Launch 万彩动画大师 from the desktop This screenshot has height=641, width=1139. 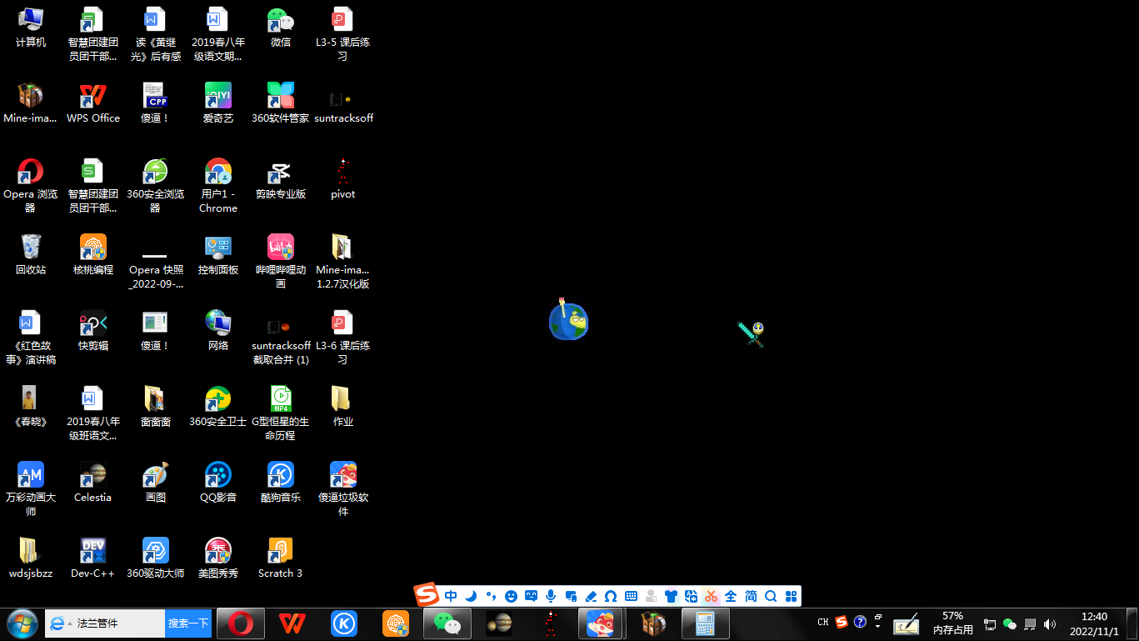pos(31,489)
